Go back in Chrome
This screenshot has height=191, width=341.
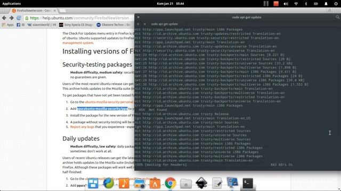(4, 18)
